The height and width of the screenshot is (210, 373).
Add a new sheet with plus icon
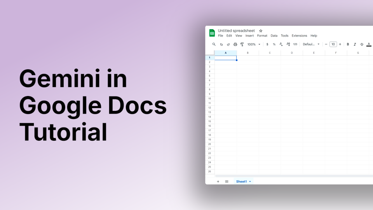[x=218, y=182]
